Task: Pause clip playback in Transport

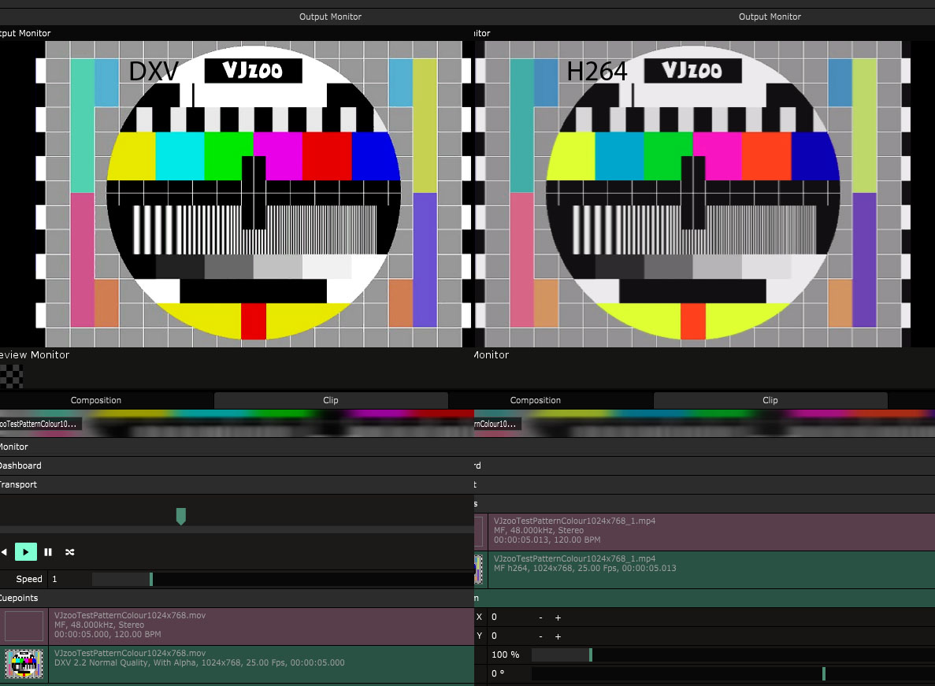Action: click(x=48, y=552)
